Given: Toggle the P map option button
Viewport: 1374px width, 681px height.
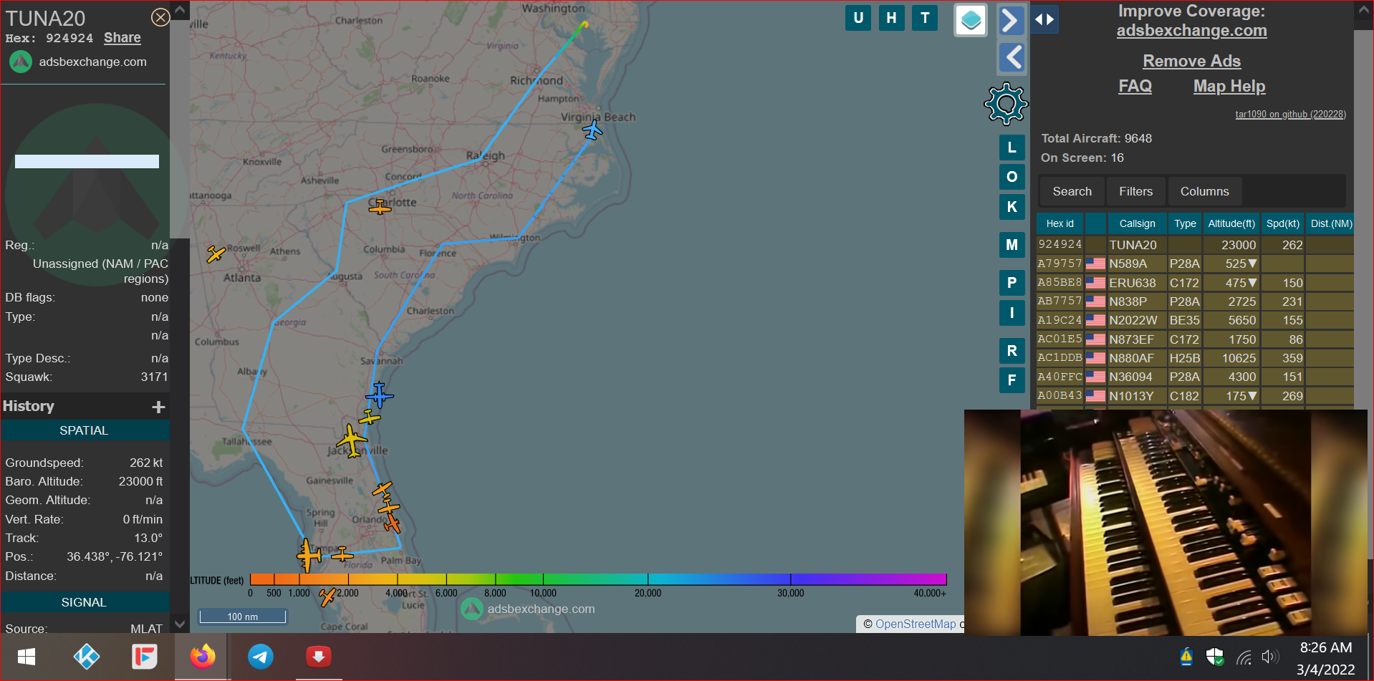Looking at the screenshot, I should click(x=1012, y=283).
